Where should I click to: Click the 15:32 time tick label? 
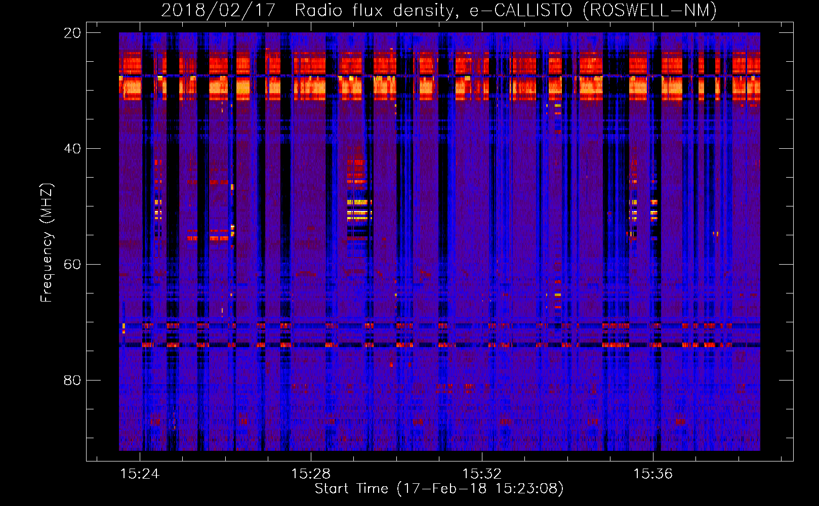point(482,474)
